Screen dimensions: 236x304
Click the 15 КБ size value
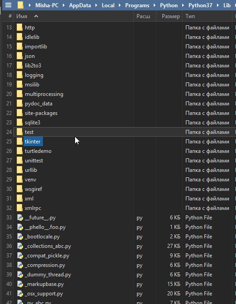[x=174, y=284]
